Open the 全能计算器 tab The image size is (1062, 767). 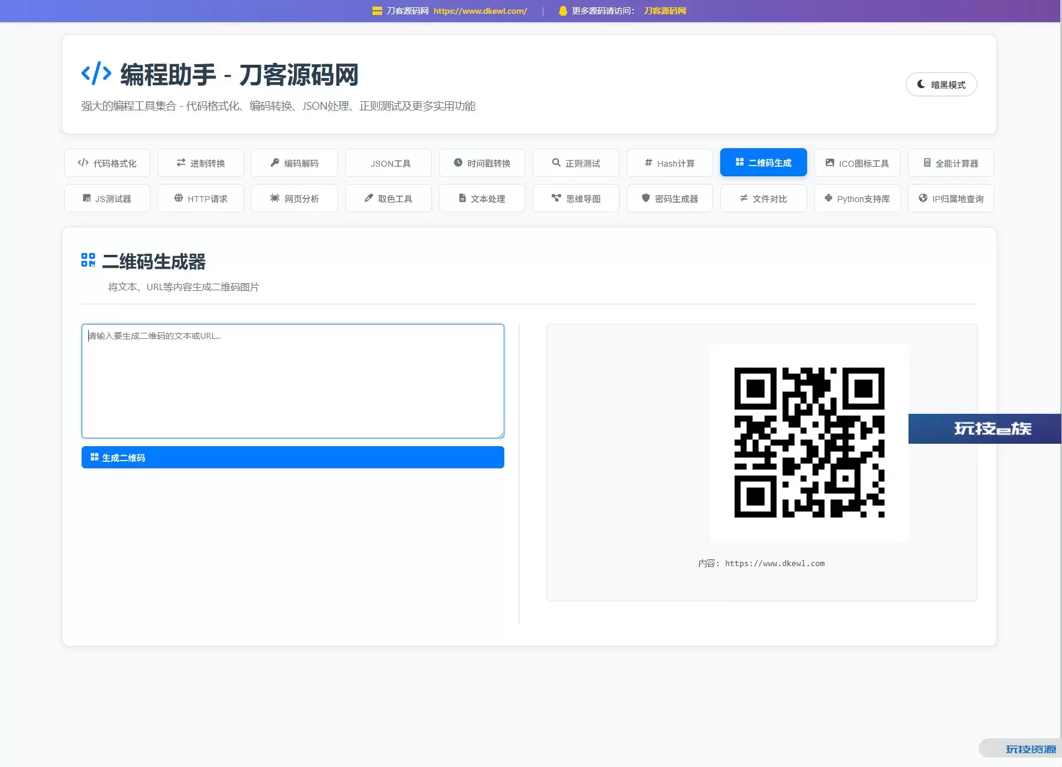[x=950, y=163]
